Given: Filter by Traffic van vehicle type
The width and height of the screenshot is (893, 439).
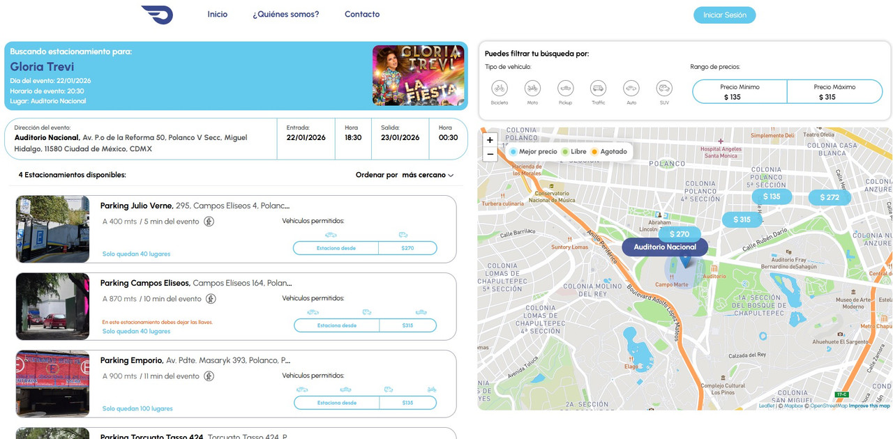Looking at the screenshot, I should click(x=599, y=88).
